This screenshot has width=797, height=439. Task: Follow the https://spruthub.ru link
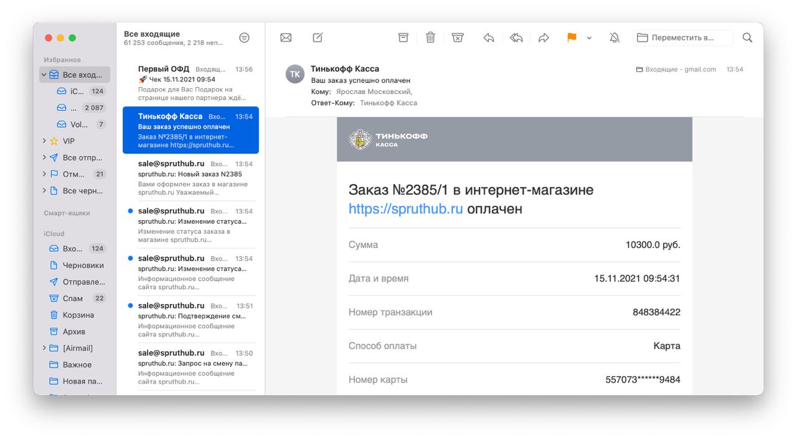click(x=405, y=209)
